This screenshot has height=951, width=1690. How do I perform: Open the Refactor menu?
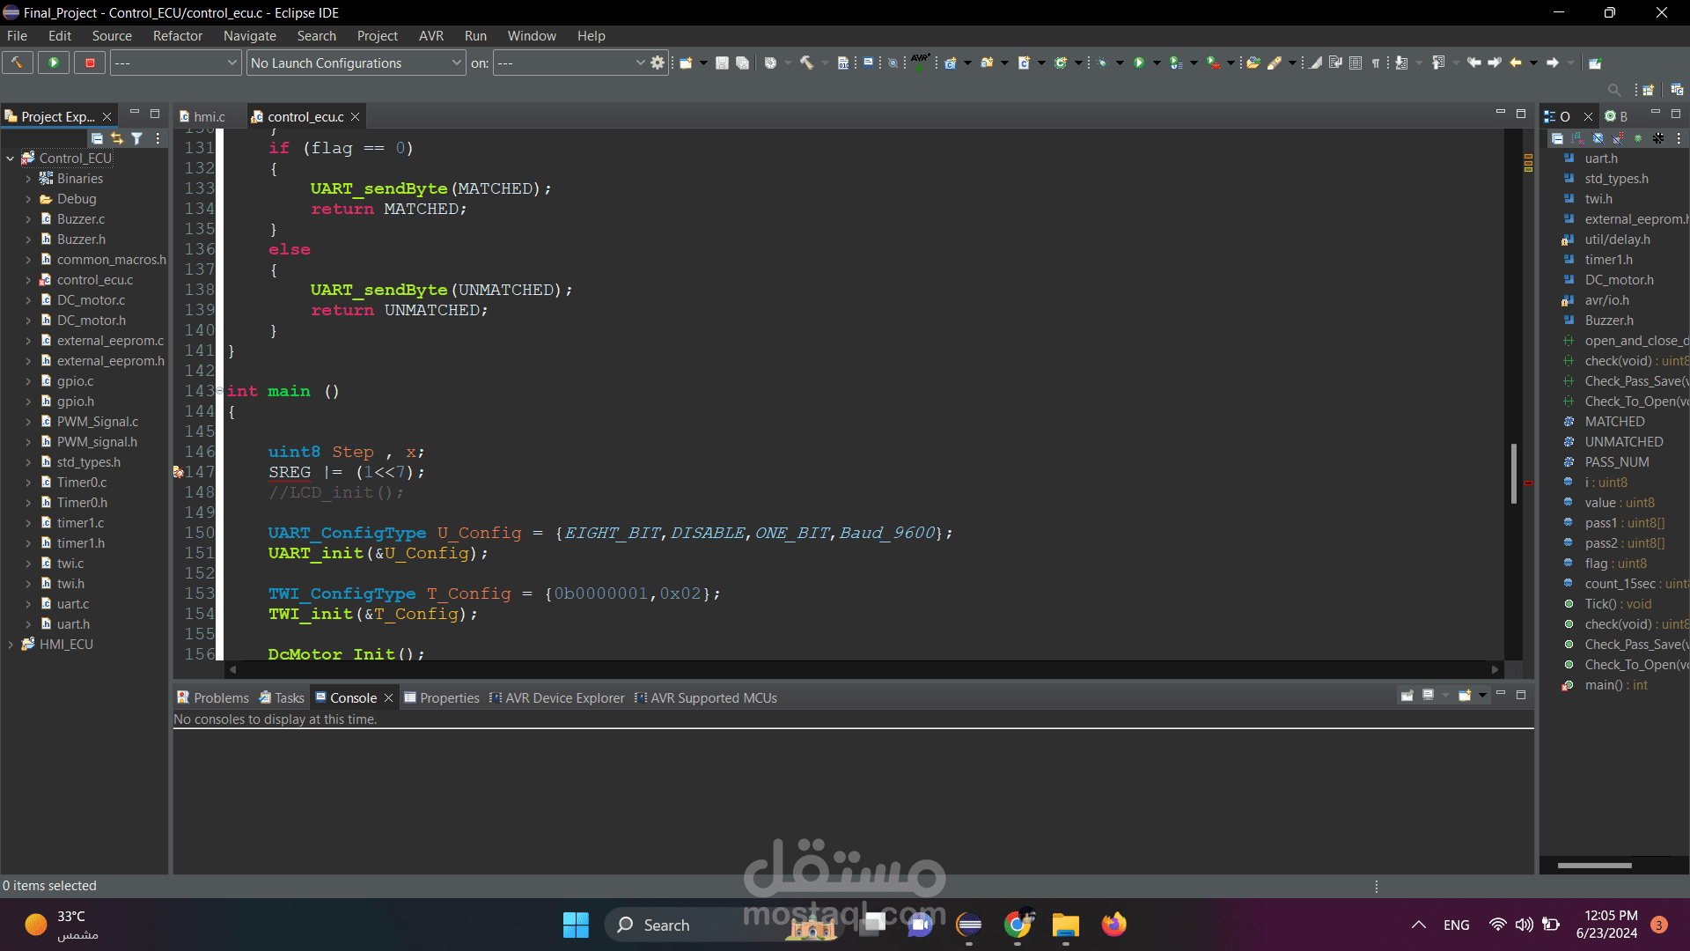pos(177,36)
